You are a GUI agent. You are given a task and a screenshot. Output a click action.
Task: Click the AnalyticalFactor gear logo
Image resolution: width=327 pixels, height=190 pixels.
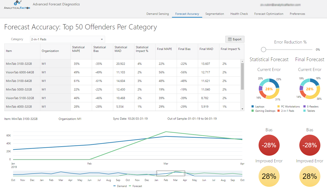click(x=17, y=5)
